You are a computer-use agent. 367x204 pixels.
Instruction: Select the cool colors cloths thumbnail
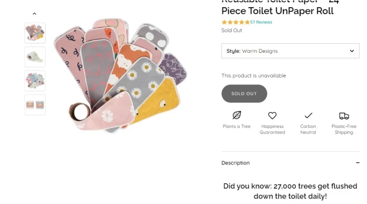pyautogui.click(x=35, y=81)
